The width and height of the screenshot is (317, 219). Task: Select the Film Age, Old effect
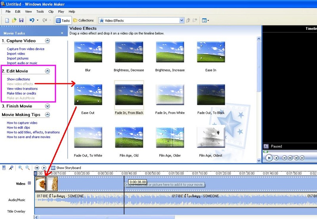coord(129,137)
